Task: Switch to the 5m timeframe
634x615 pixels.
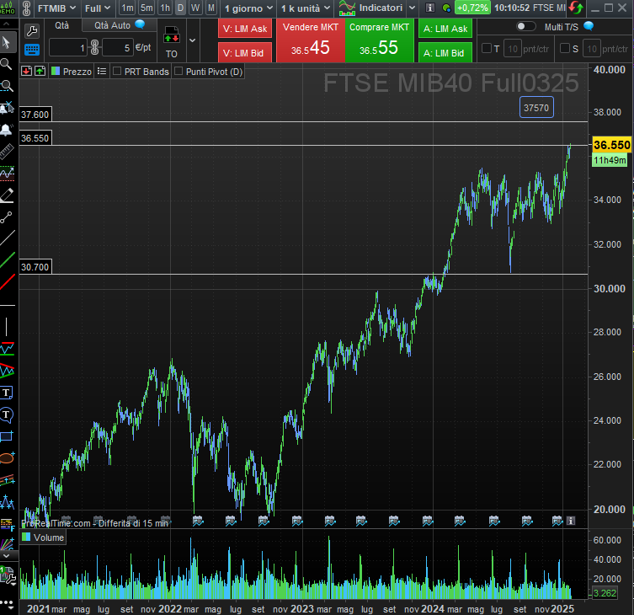Action: point(147,8)
